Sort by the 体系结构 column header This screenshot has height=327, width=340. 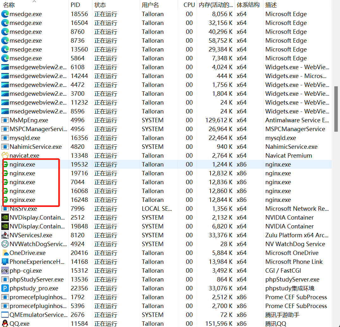(x=248, y=5)
